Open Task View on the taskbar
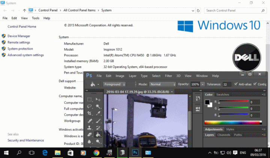 coord(31,153)
